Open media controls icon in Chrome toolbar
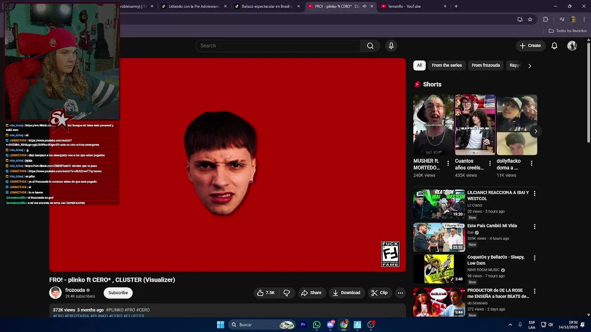 click(x=562, y=19)
